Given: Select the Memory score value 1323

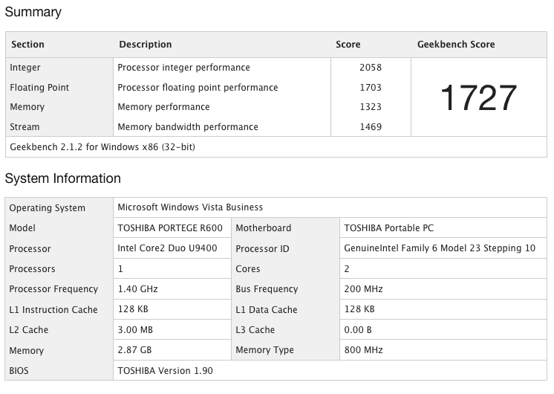Looking at the screenshot, I should (x=371, y=107).
